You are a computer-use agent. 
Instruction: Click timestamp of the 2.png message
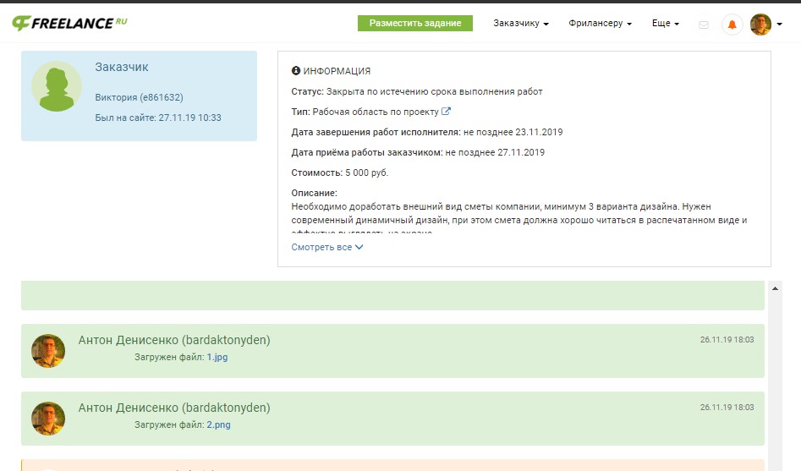(727, 407)
